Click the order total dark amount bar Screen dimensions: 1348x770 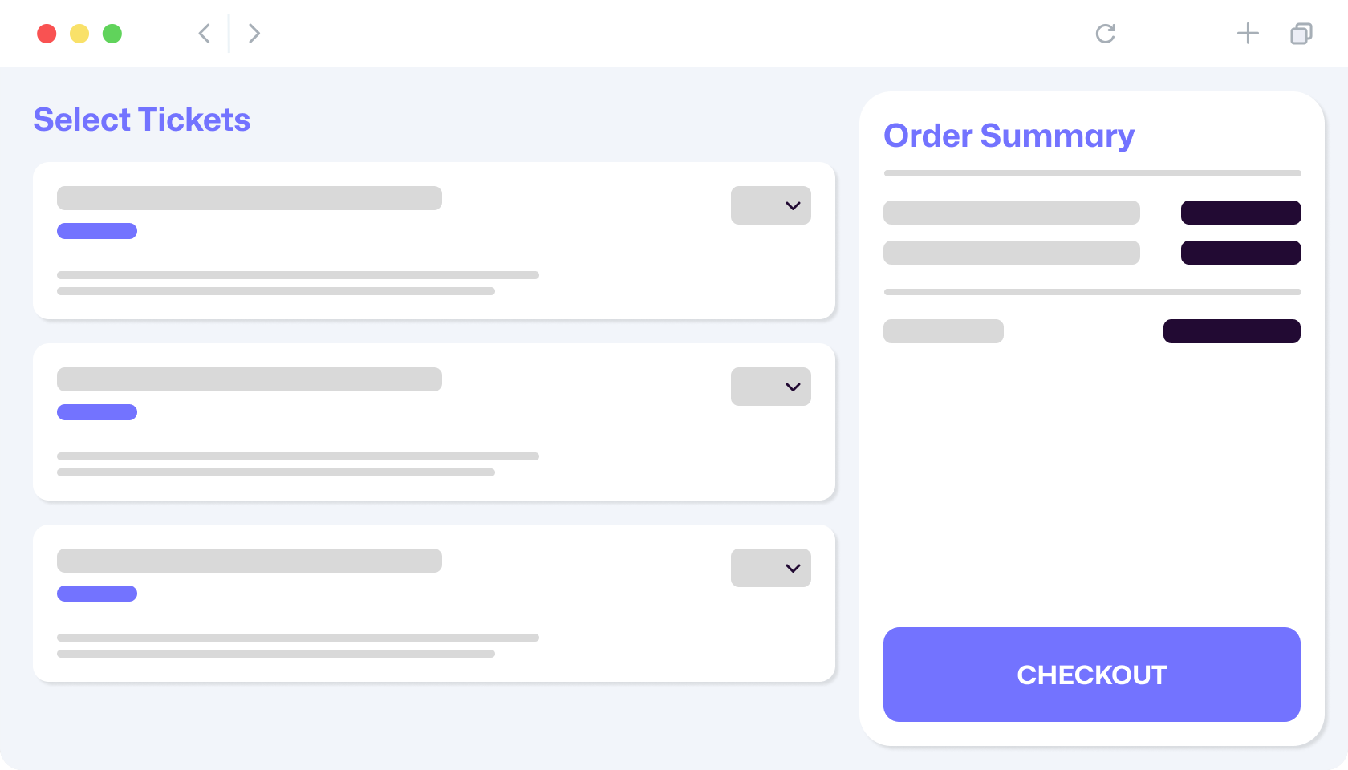pos(1232,331)
